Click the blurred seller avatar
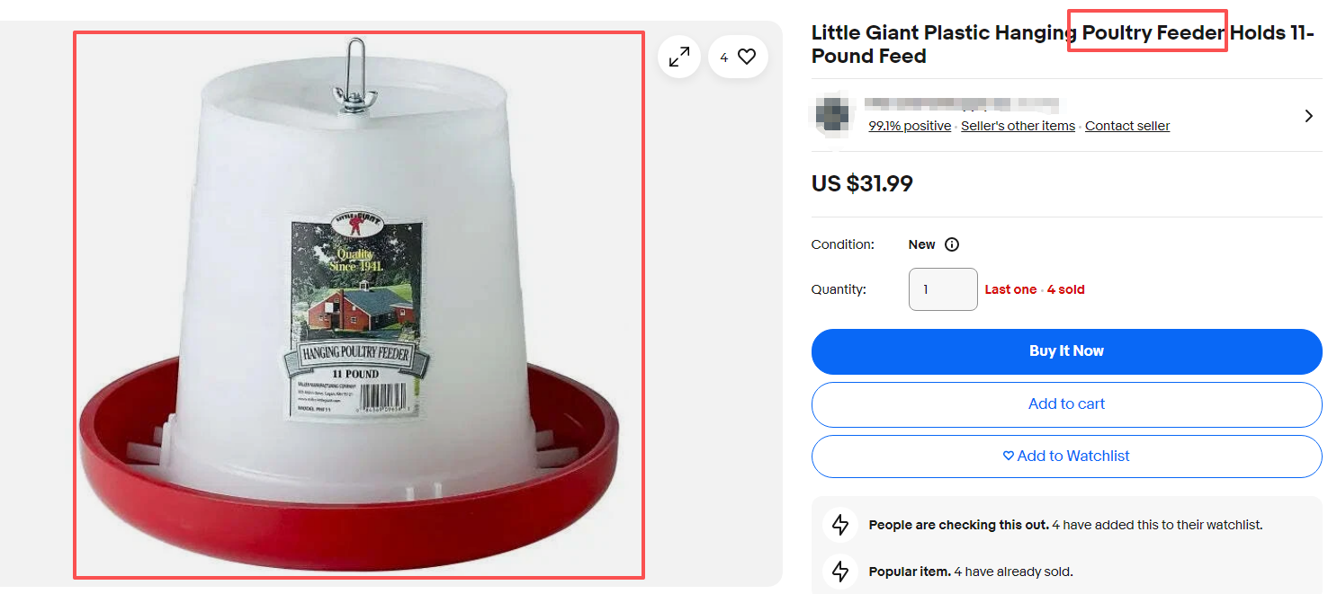The image size is (1337, 594). [x=832, y=114]
